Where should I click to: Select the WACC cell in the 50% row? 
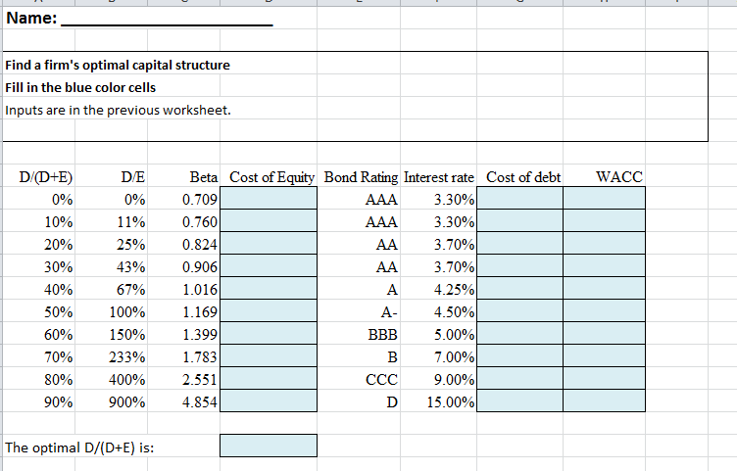604,310
